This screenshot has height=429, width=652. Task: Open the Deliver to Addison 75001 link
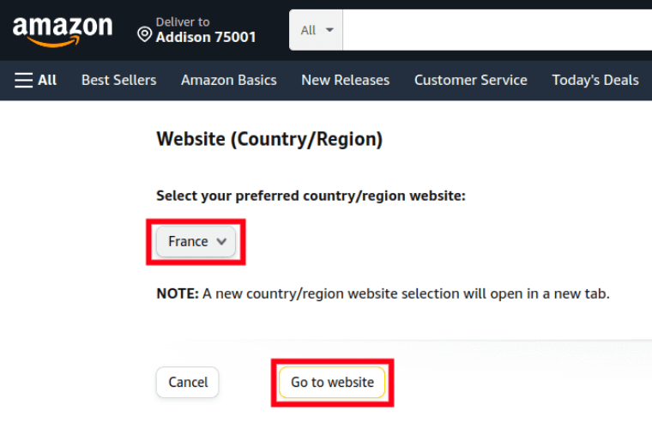[x=196, y=30]
